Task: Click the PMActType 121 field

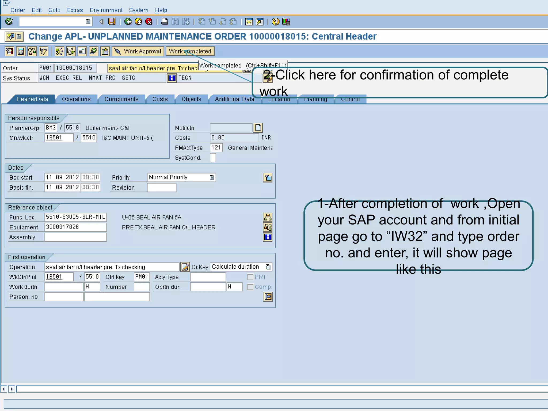Action: point(216,148)
